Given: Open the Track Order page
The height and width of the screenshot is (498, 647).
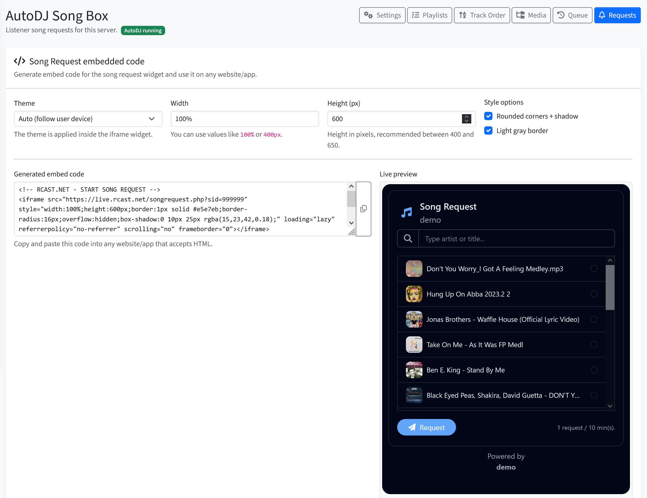Looking at the screenshot, I should click(x=482, y=15).
